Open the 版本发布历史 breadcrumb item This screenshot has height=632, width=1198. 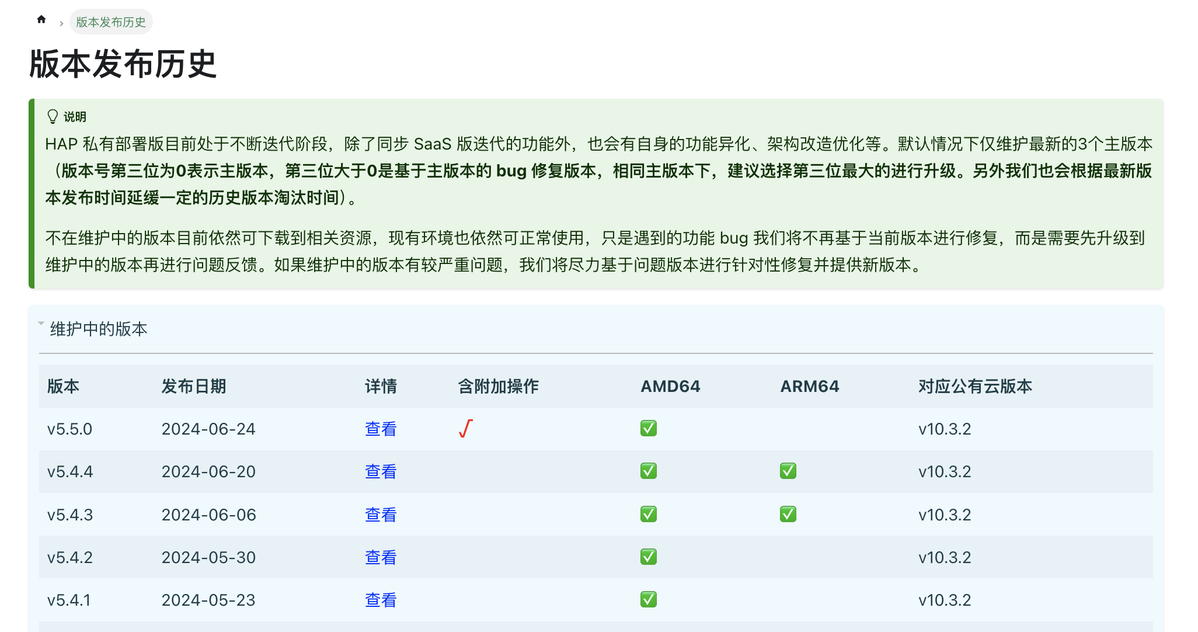coord(111,22)
